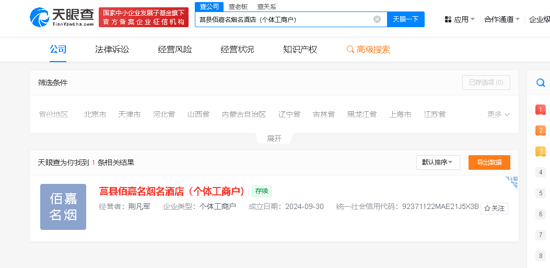Select the 查公司 search tab
The image size is (550, 268).
tap(209, 6)
